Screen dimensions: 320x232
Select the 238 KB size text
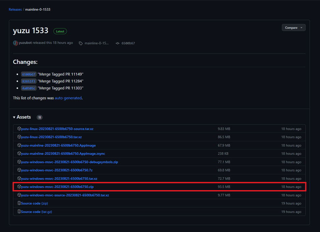(223, 153)
